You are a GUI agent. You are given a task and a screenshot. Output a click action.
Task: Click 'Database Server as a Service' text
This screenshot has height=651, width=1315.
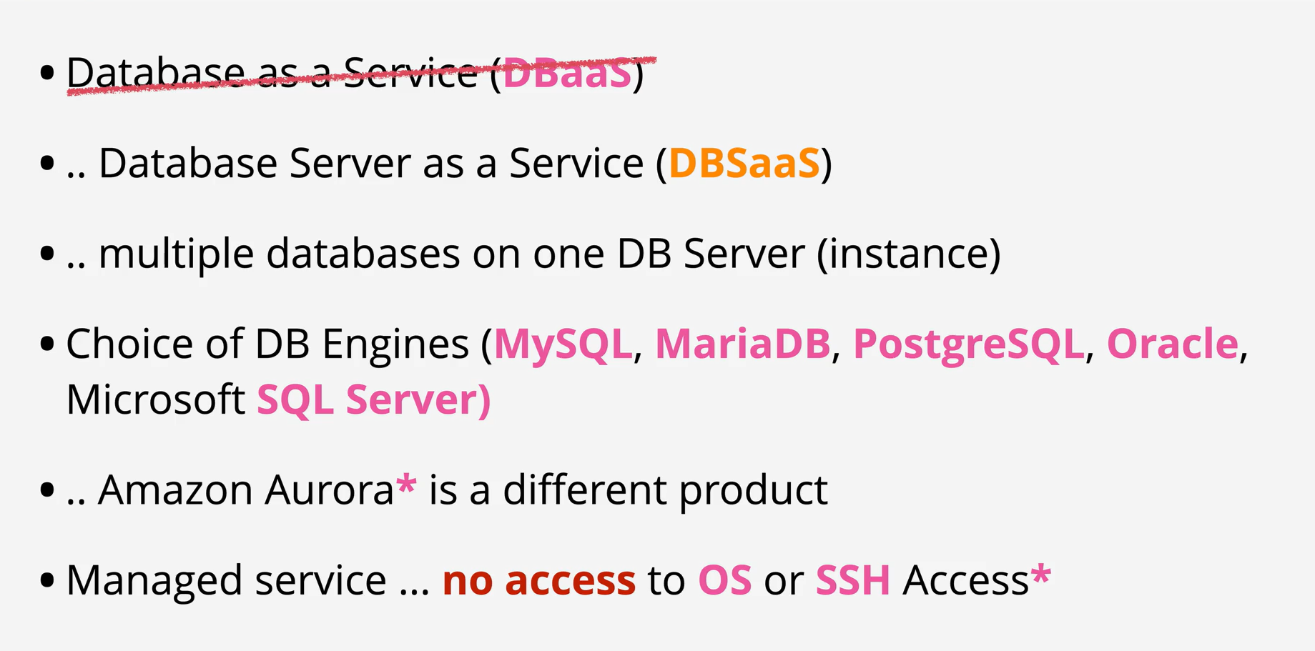(x=371, y=163)
